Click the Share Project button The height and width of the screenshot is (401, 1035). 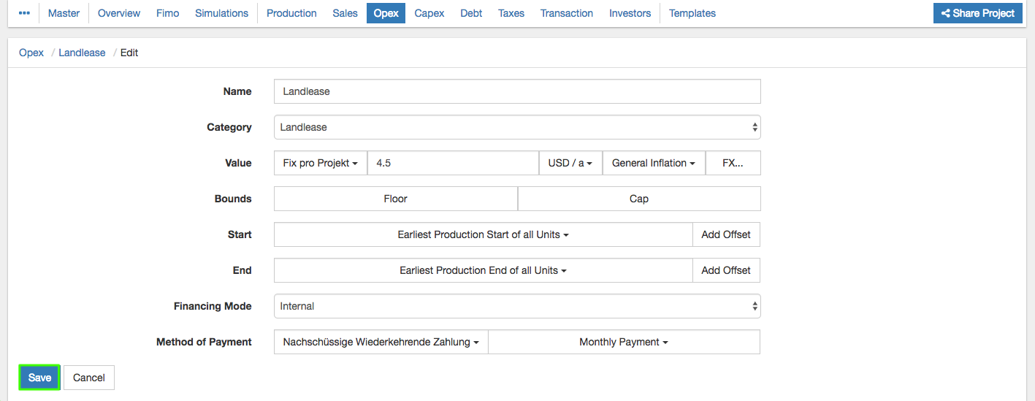point(978,13)
